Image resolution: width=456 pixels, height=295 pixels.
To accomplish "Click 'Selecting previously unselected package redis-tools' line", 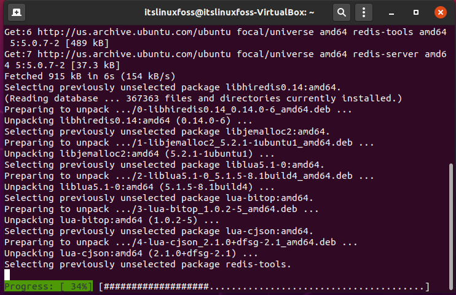I will click(147, 264).
